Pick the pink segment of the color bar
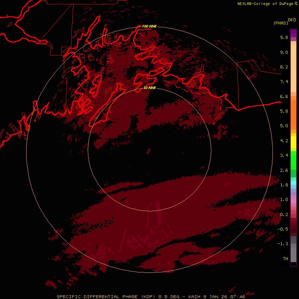 click(x=293, y=201)
